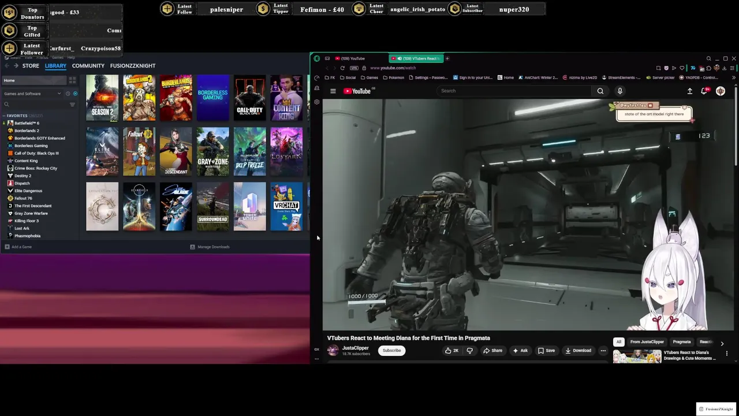The height and width of the screenshot is (416, 739).
Task: Click the YouTube search magnifier button
Action: pyautogui.click(x=600, y=91)
